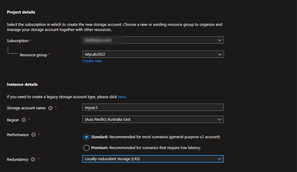This screenshot has height=172, width=297.
Task: Click the Performance info icon
Action: [x=33, y=135]
